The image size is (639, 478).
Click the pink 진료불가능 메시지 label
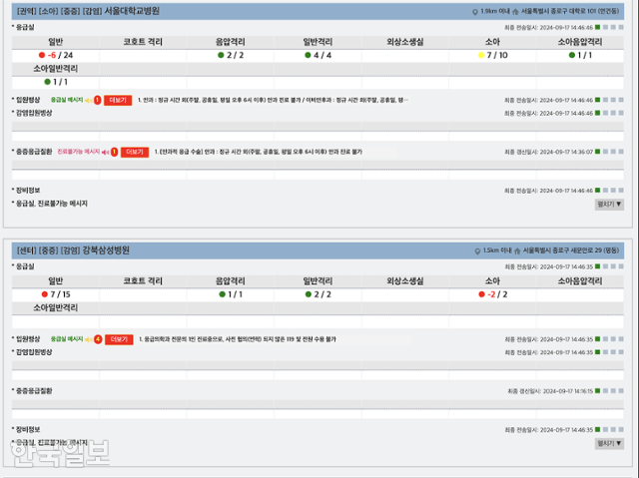pos(78,152)
